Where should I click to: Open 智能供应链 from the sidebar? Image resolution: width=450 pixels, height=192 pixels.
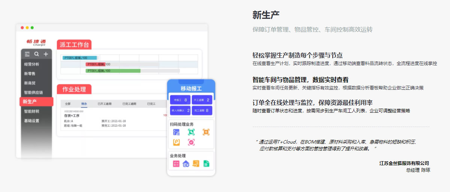coord(33,92)
